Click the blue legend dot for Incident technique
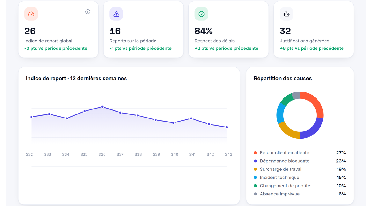 pyautogui.click(x=255, y=178)
